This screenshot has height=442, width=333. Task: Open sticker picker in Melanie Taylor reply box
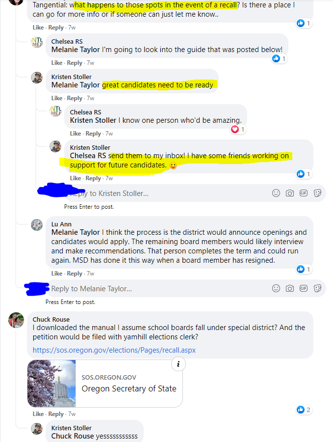pyautogui.click(x=317, y=288)
